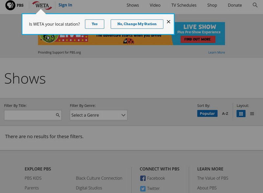The width and height of the screenshot is (263, 193).
Task: Click the Sign In link
Action: (65, 5)
